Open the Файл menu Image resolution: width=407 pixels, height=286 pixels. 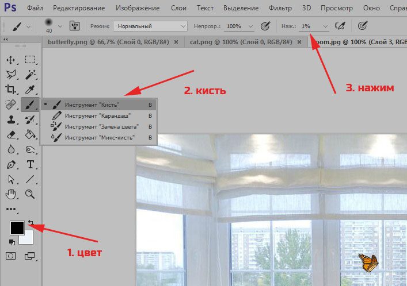tap(35, 8)
